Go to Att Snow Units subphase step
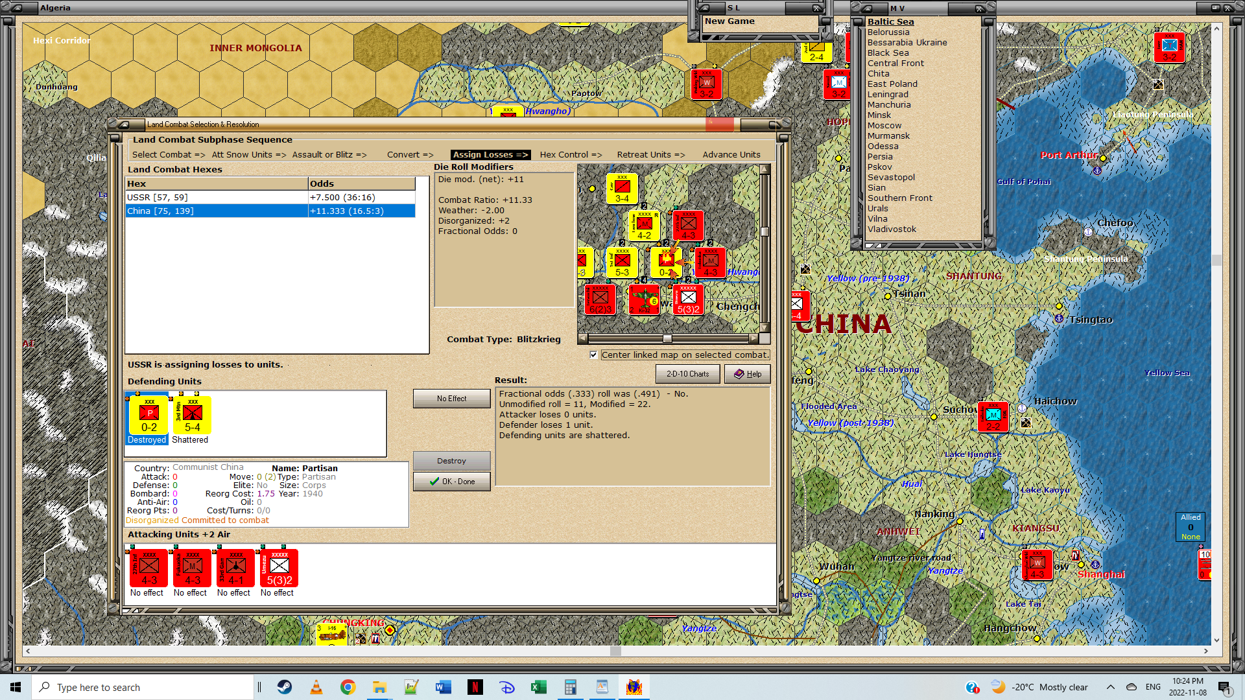The width and height of the screenshot is (1245, 700). coord(248,154)
